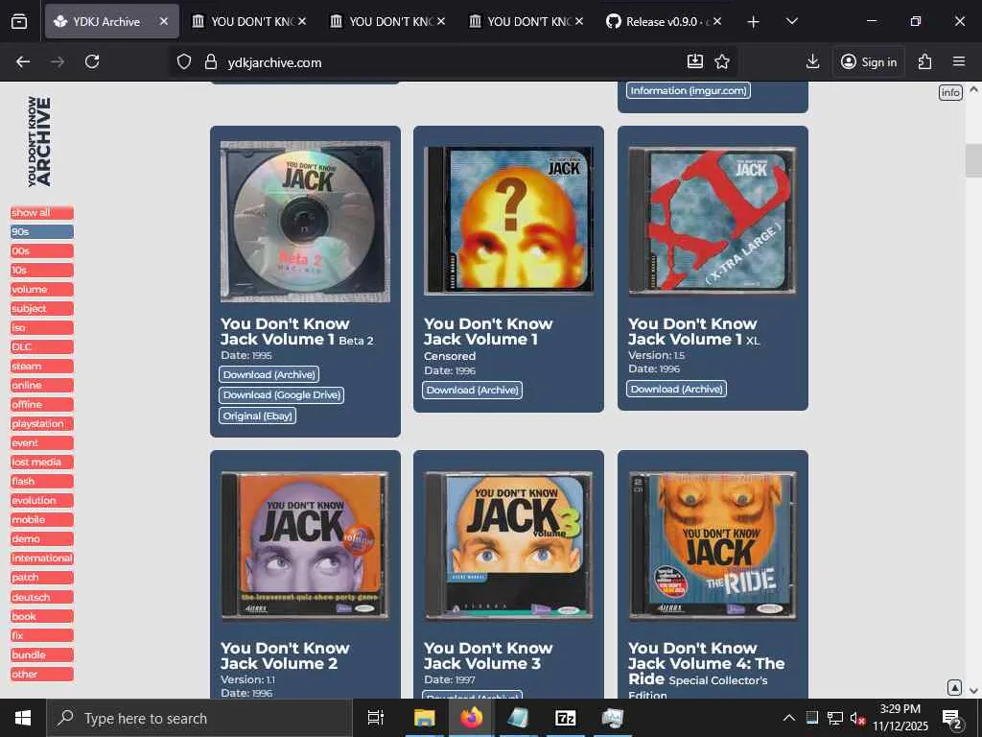982x737 pixels.
Task: Close the YDKJ Archive tab
Action: pyautogui.click(x=163, y=21)
